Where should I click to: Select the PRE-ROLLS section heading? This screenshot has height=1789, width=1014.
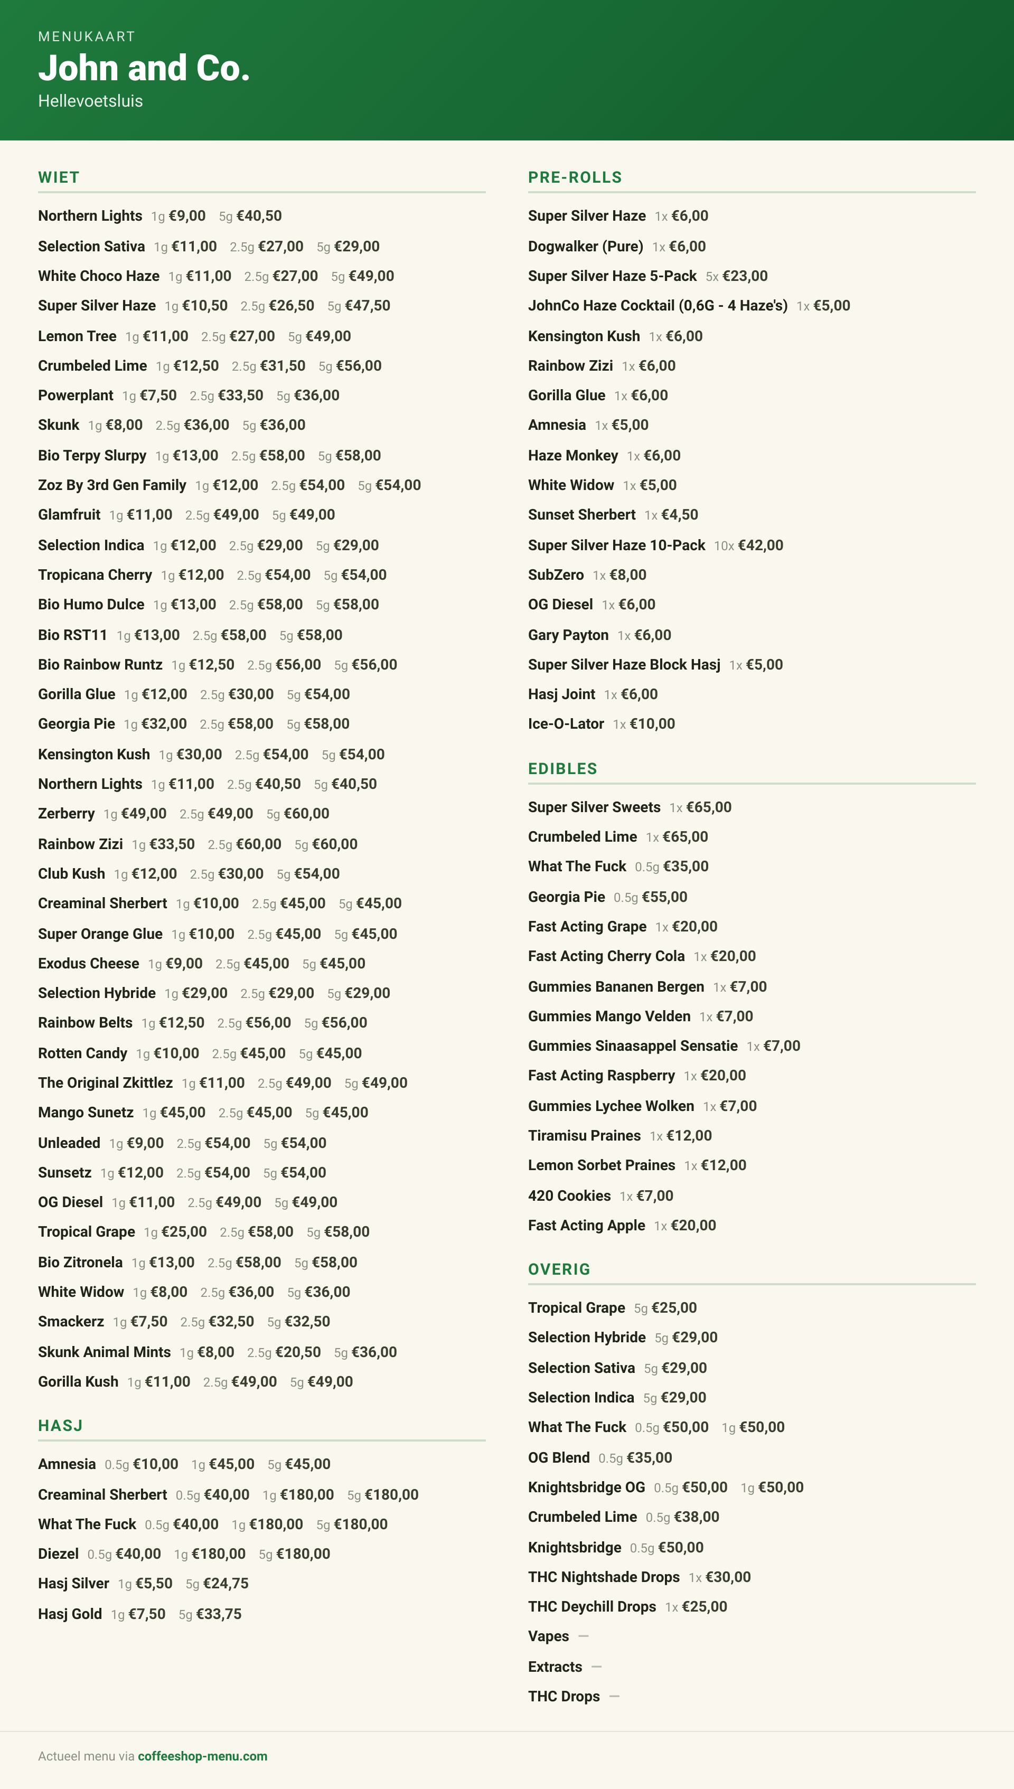(575, 177)
